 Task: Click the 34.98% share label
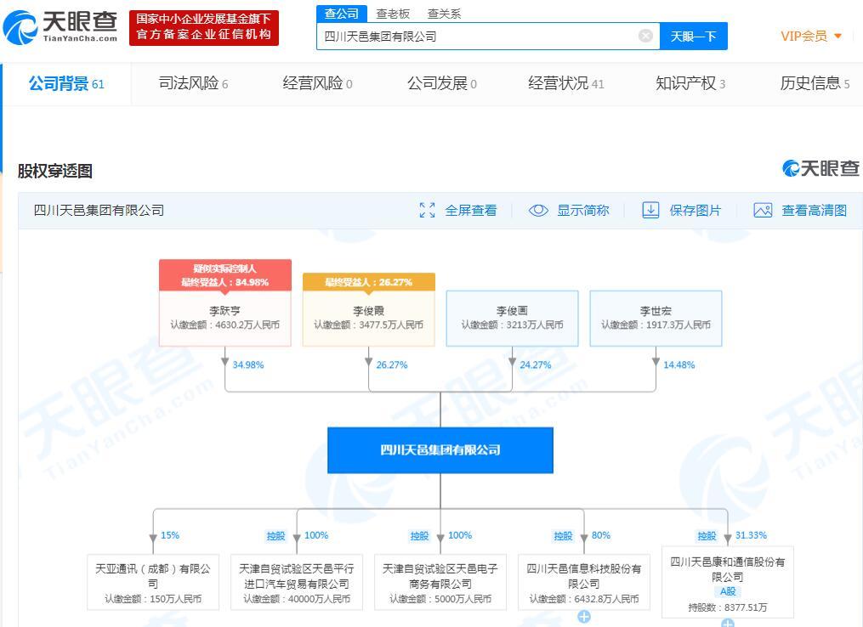(248, 364)
